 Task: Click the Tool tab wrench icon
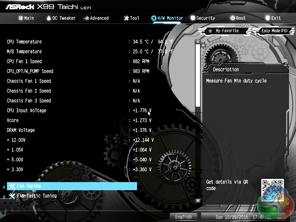click(x=126, y=18)
